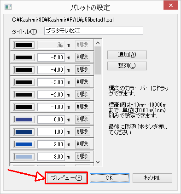This screenshot has width=181, height=194.
Task: Click the light blue color bar at 3.00 m
Action: click(x=23, y=157)
